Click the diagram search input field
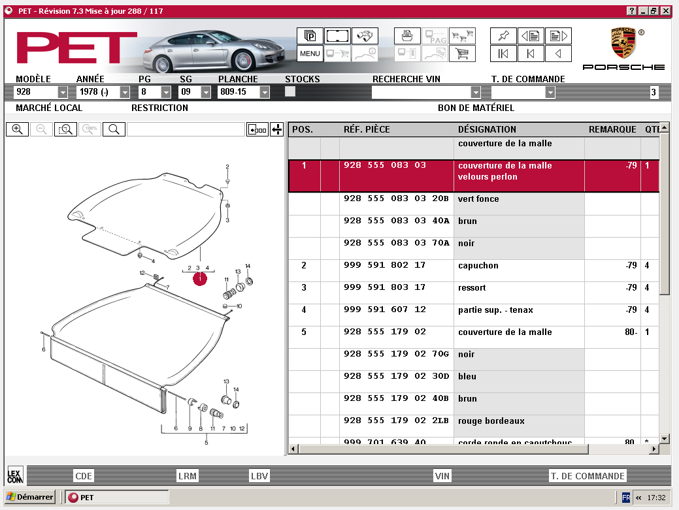 [186, 129]
